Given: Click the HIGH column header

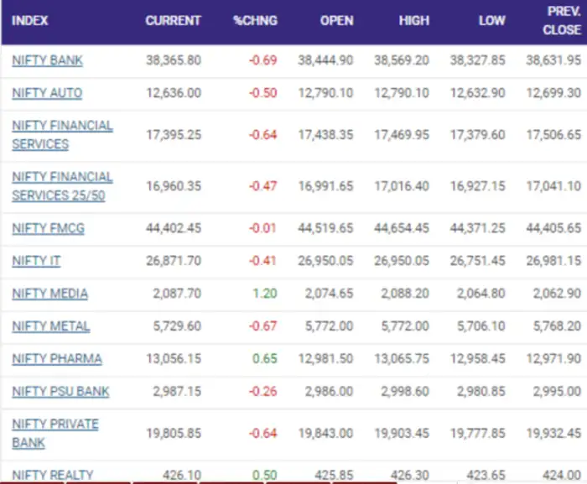Looking at the screenshot, I should pos(414,20).
